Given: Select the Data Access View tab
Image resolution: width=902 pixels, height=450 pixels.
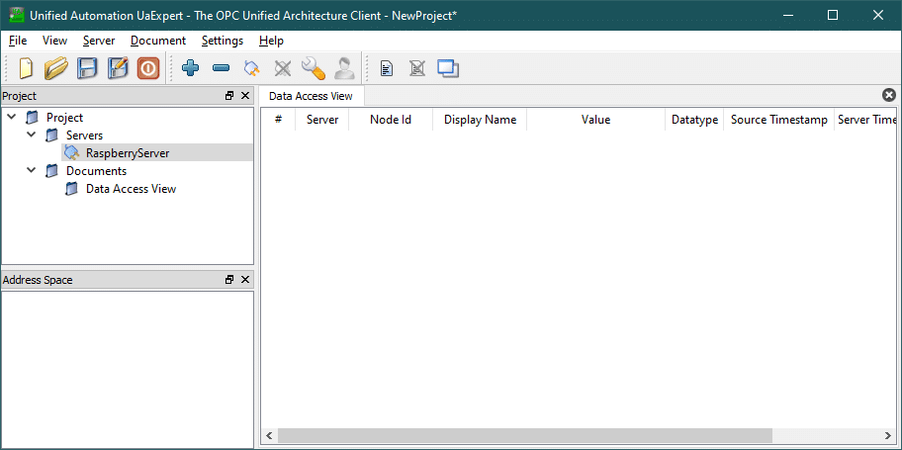Looking at the screenshot, I should pyautogui.click(x=310, y=96).
